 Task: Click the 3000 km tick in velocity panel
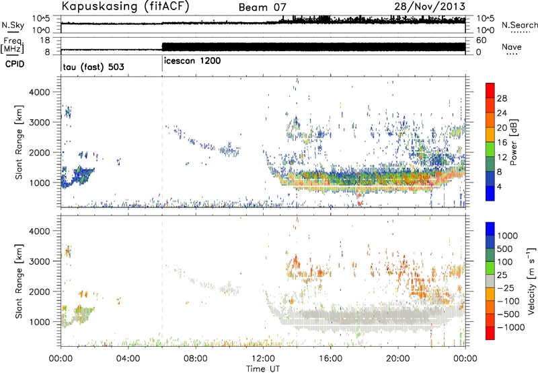(39, 261)
